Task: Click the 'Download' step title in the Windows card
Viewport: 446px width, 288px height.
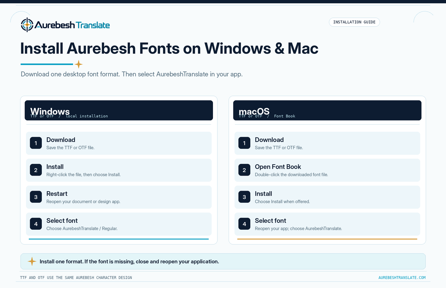Action: tap(61, 140)
